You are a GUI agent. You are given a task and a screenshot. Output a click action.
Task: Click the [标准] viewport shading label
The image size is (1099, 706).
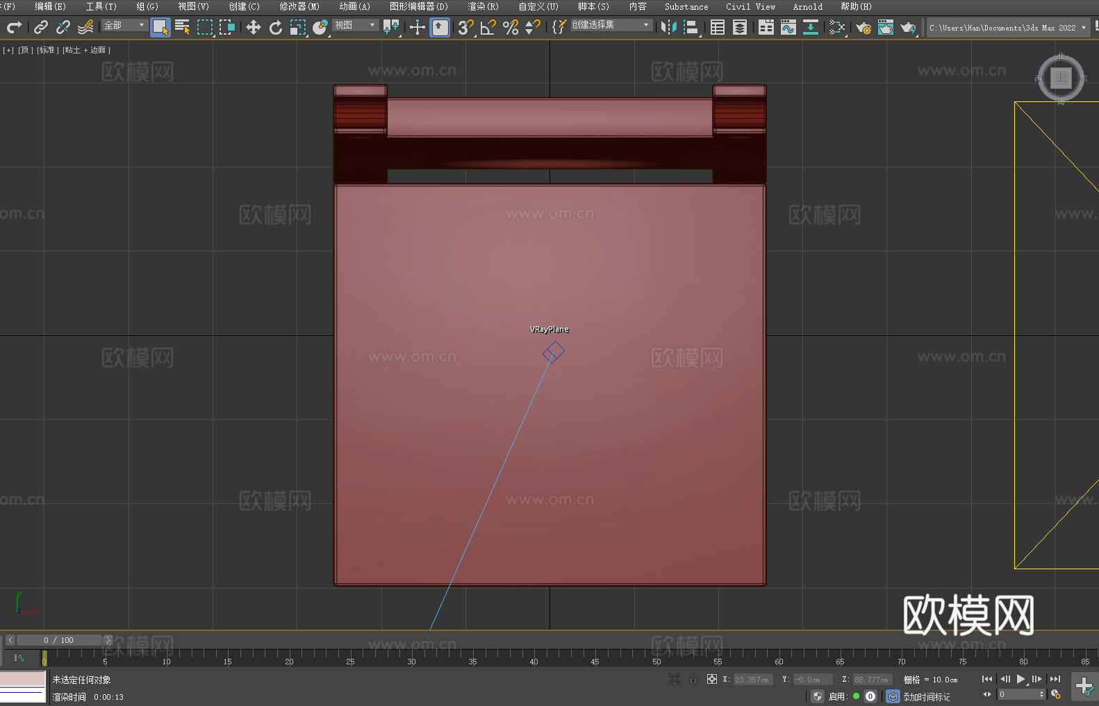click(48, 50)
